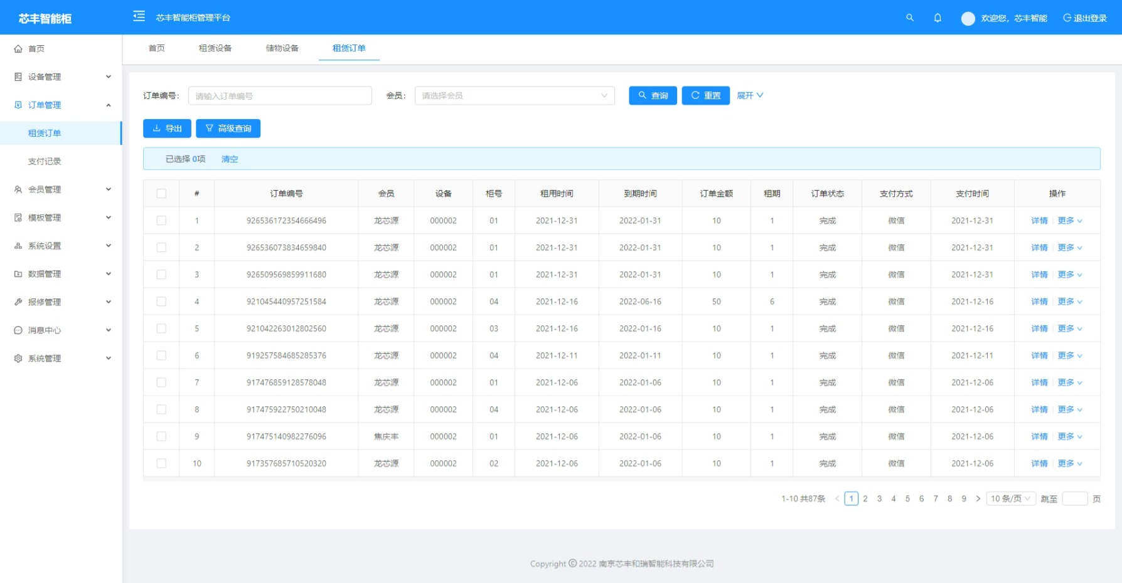Expand 更多 actions for the first order
The width and height of the screenshot is (1122, 583).
(x=1070, y=221)
